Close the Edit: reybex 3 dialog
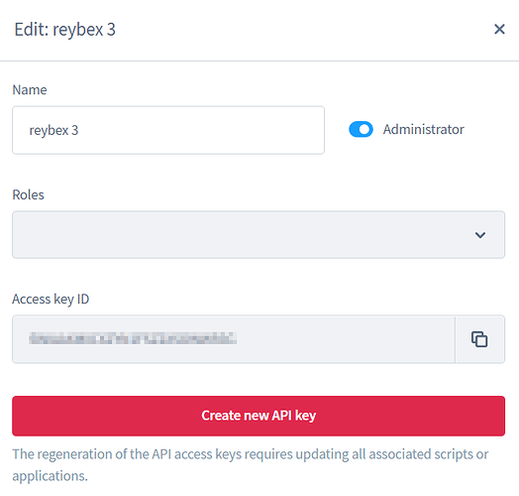519x496 pixels. (499, 29)
